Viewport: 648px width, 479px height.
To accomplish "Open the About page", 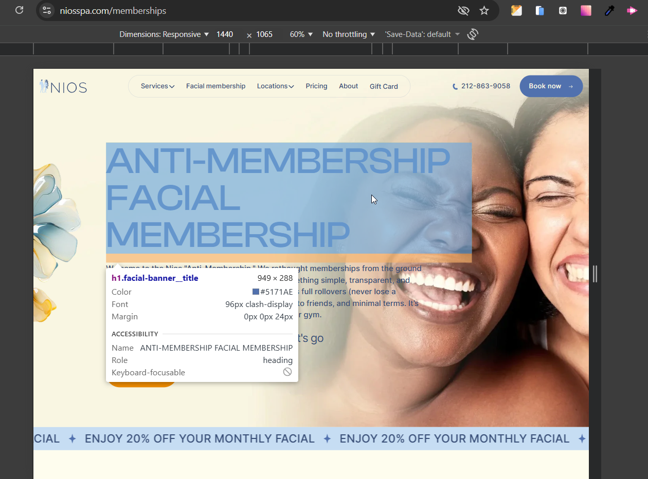I will coord(348,86).
